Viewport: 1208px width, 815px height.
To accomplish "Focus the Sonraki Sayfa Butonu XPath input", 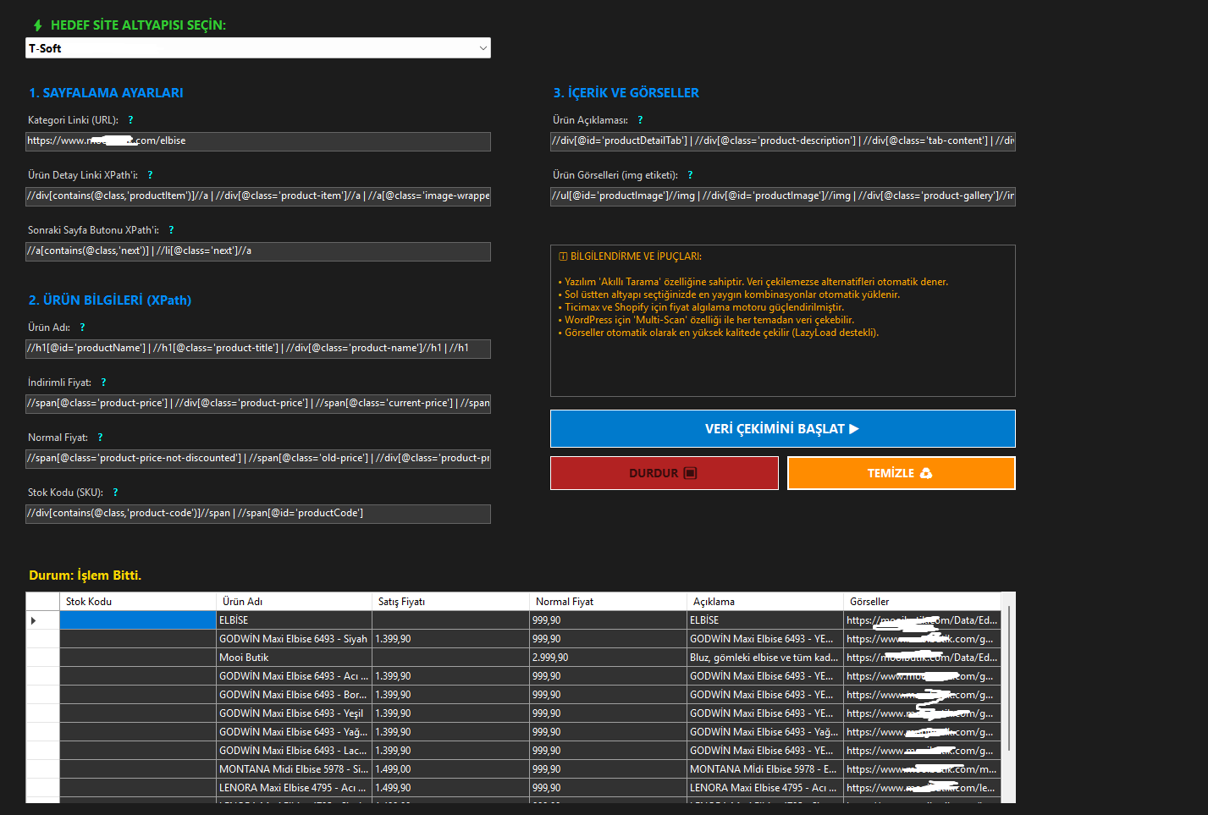I will tap(258, 251).
